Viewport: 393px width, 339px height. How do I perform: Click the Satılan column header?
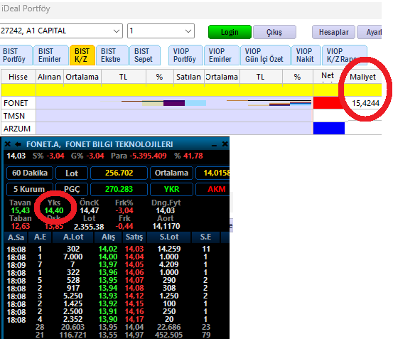pyautogui.click(x=188, y=77)
